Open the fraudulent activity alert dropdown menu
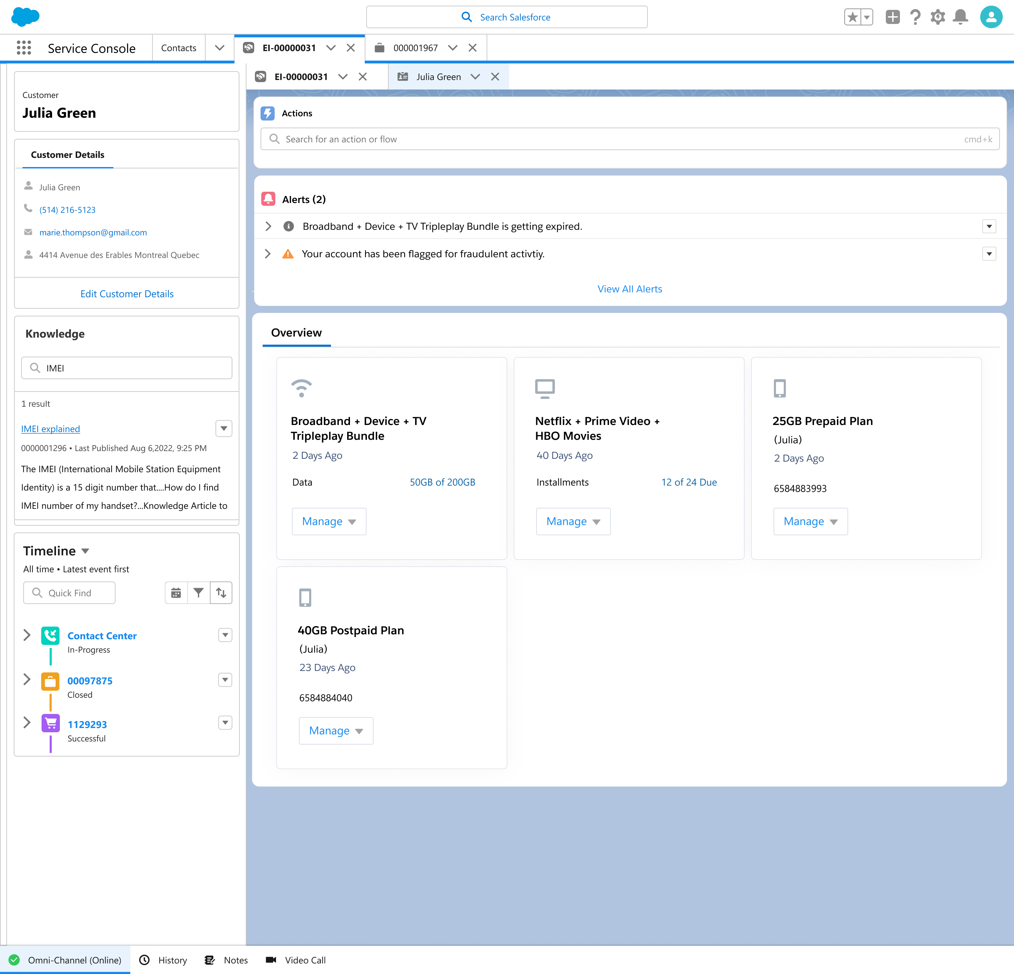 pyautogui.click(x=989, y=254)
